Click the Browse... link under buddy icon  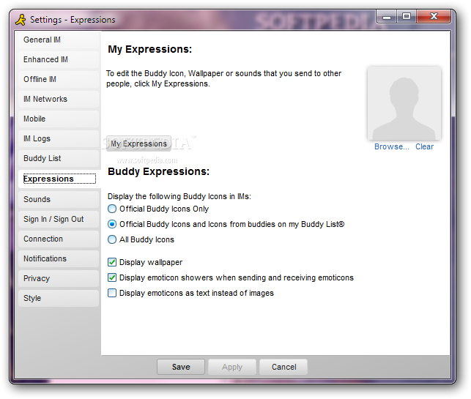392,147
